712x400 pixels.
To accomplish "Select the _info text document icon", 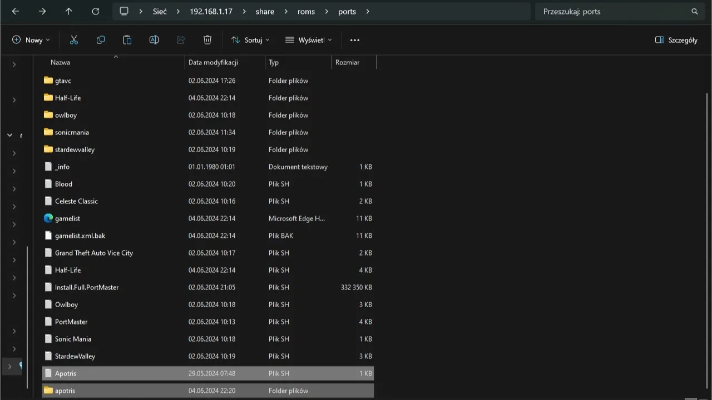I will coord(48,167).
